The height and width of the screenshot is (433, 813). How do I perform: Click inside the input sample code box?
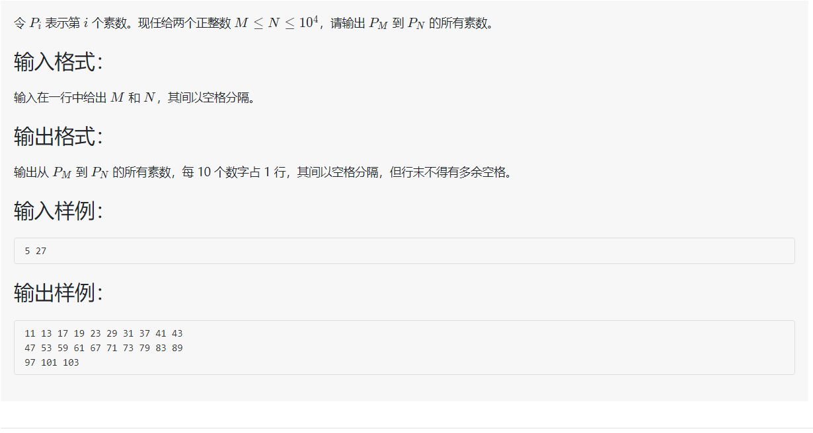tap(405, 251)
